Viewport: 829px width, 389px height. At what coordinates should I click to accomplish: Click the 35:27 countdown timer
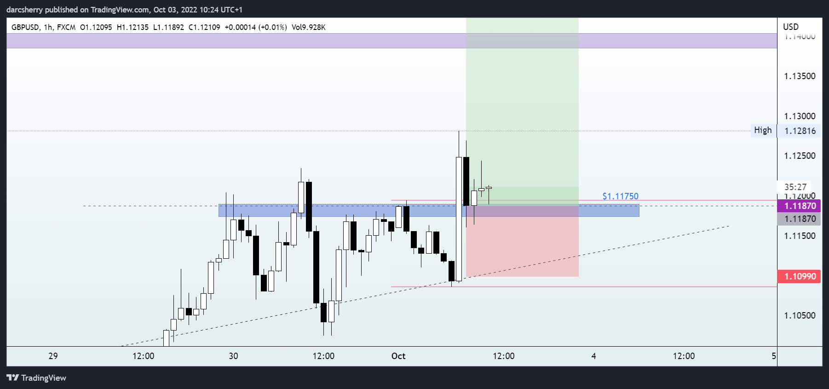[x=795, y=187]
